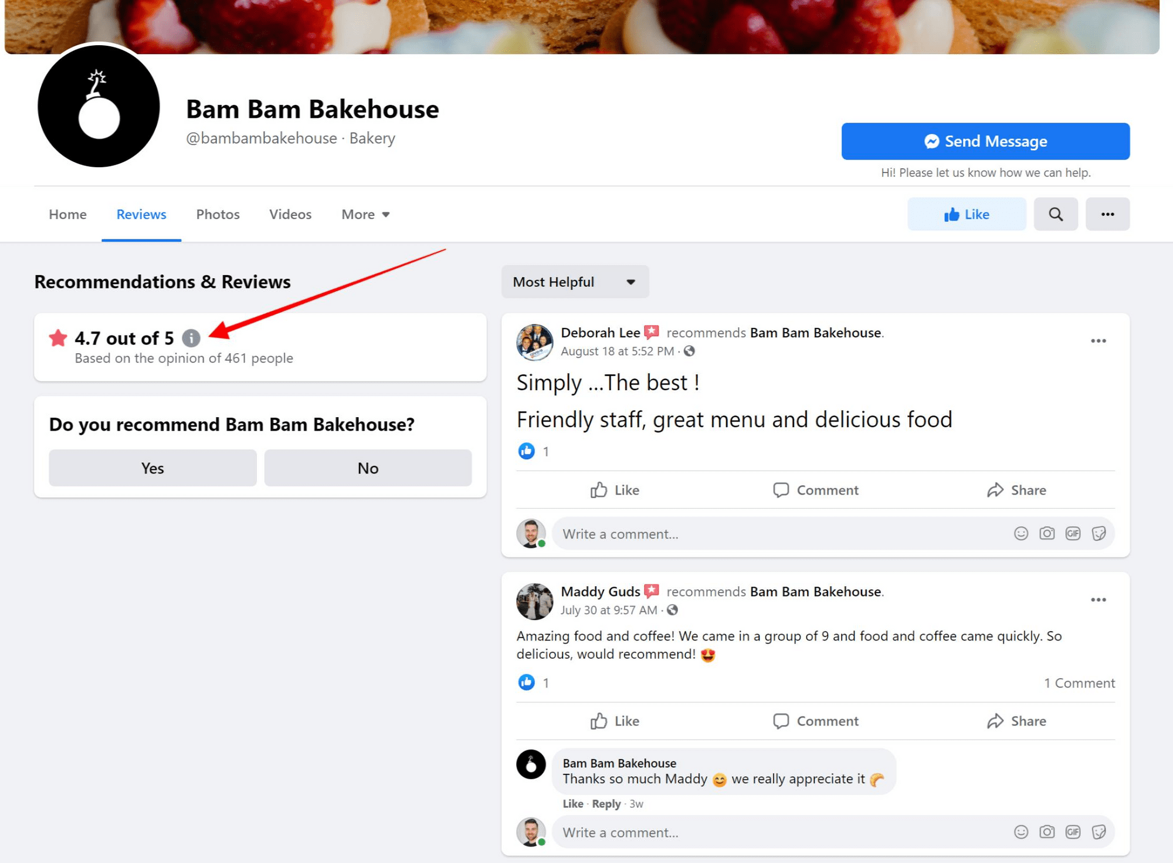Click the Like button on the page toolbar

[x=968, y=214]
